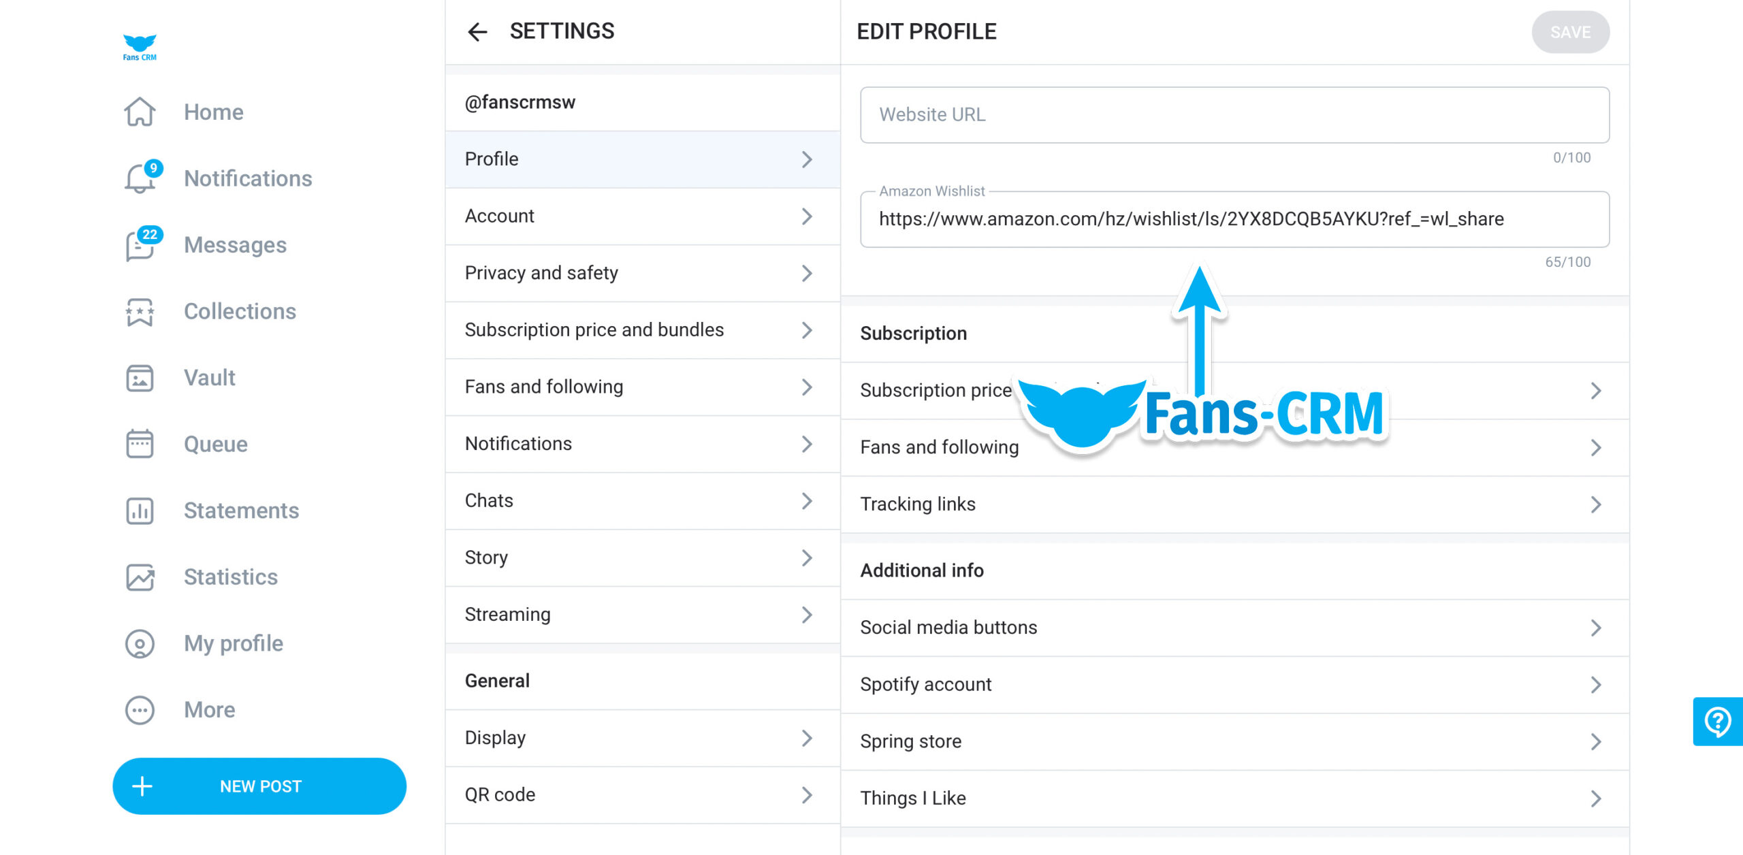Open the Account settings section
Viewport: 1743px width, 855px height.
pos(641,216)
